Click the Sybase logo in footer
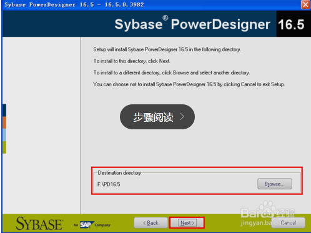This screenshot has height=233, width=311. [39, 224]
